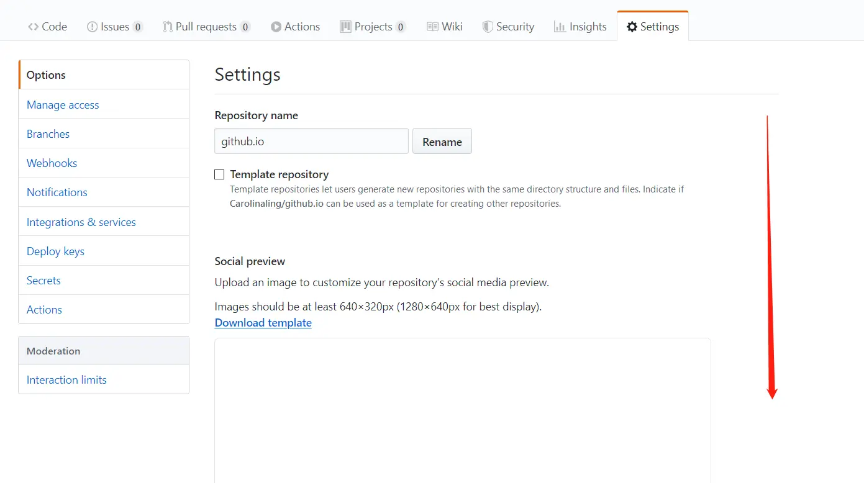Click the Carolinaling/github.io repository name text

click(276, 204)
